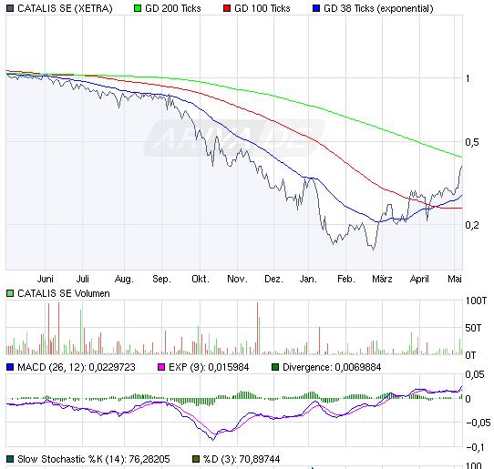
Task: Click the red GD 100 Ticks legend swatch
Action: (x=227, y=8)
